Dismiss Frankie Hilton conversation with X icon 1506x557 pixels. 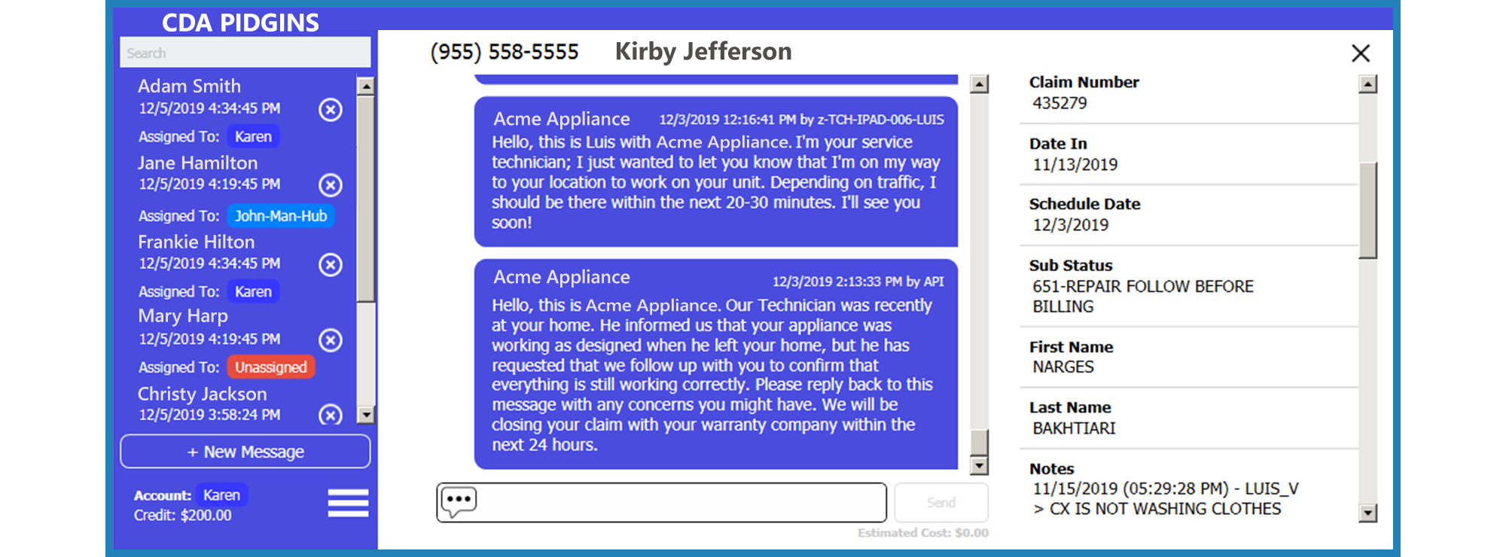pos(330,265)
